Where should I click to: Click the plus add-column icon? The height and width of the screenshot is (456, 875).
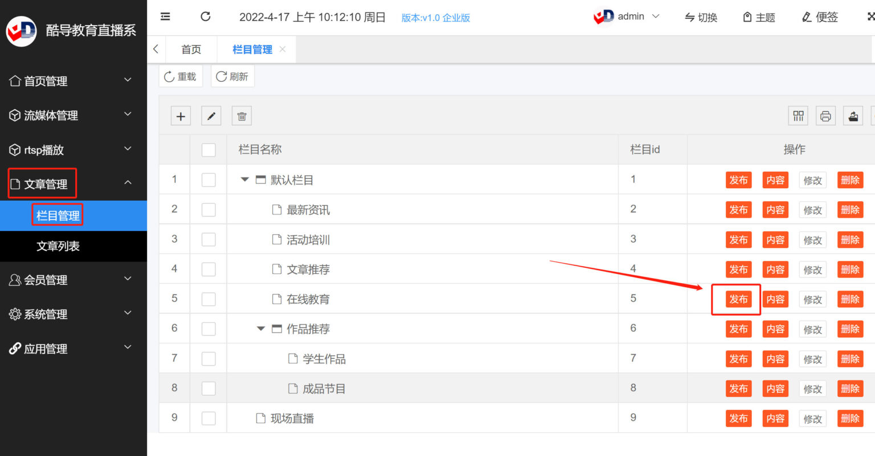tap(181, 116)
